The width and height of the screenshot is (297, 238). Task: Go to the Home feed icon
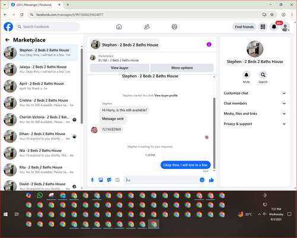tap(119, 27)
